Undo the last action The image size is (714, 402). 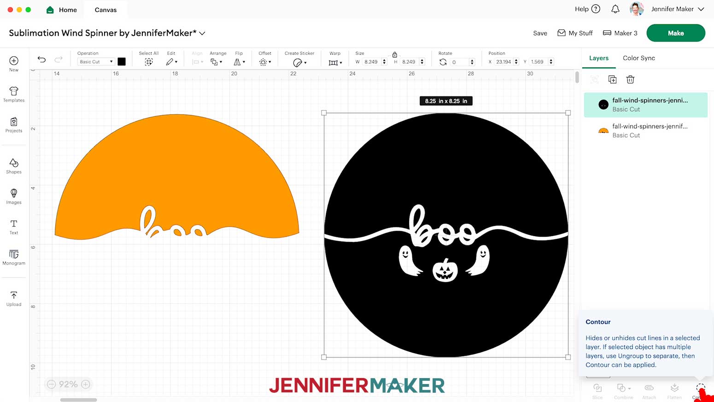(41, 59)
